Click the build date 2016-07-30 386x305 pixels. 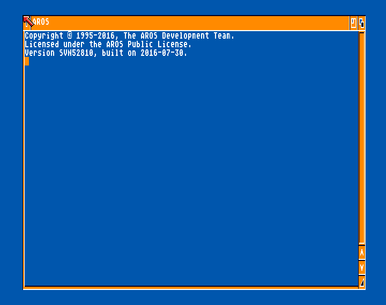(x=162, y=53)
